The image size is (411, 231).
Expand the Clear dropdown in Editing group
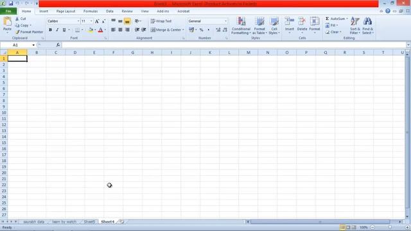[x=340, y=32]
